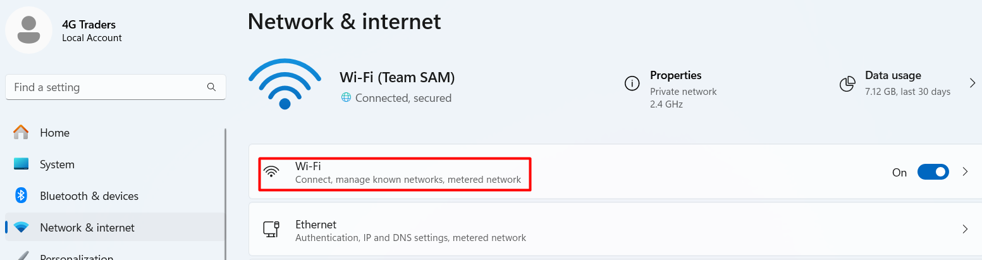Viewport: 982px width, 260px height.
Task: Click the Ethernet adapter icon
Action: point(271,229)
